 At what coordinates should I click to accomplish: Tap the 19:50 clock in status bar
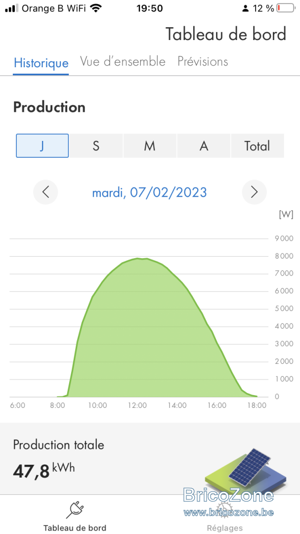point(150,8)
